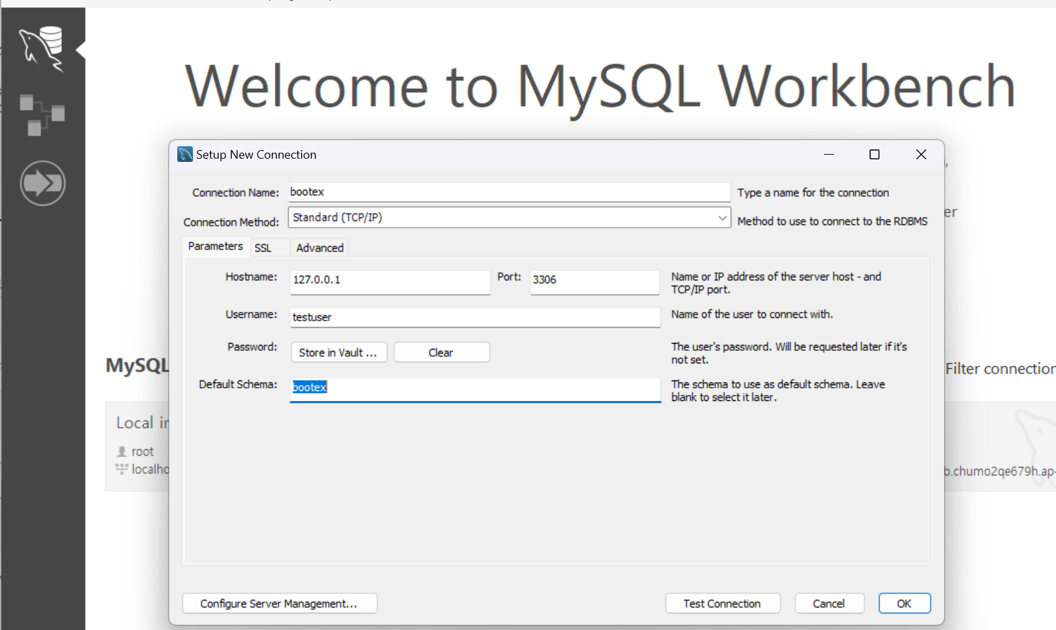Click the Default Schema field
This screenshot has width=1056, height=630.
coord(475,389)
